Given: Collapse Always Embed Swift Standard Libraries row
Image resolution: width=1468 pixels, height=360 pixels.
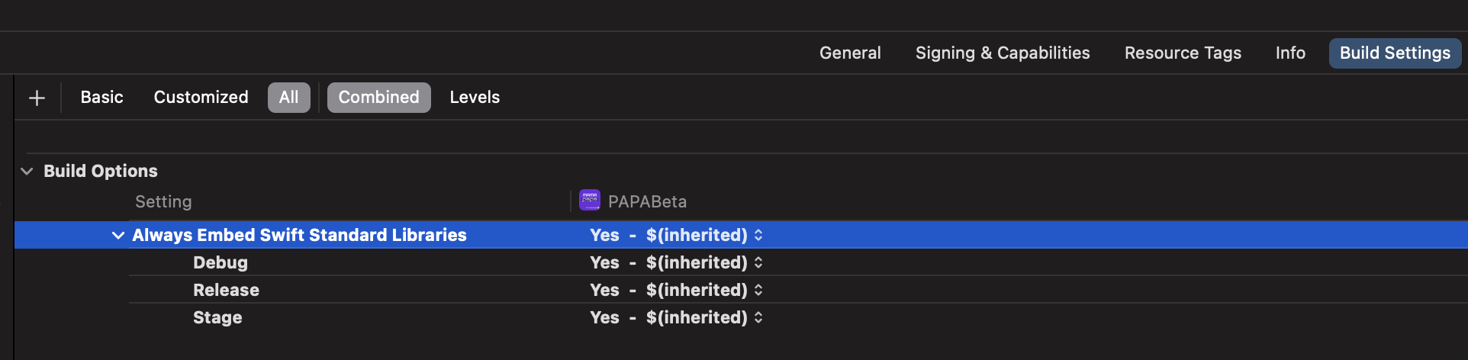Looking at the screenshot, I should [118, 235].
